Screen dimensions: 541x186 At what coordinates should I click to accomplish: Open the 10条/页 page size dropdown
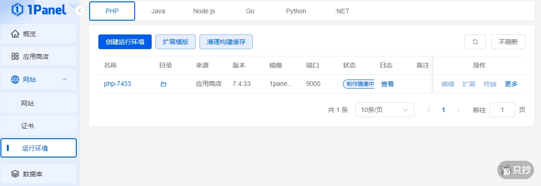click(384, 110)
